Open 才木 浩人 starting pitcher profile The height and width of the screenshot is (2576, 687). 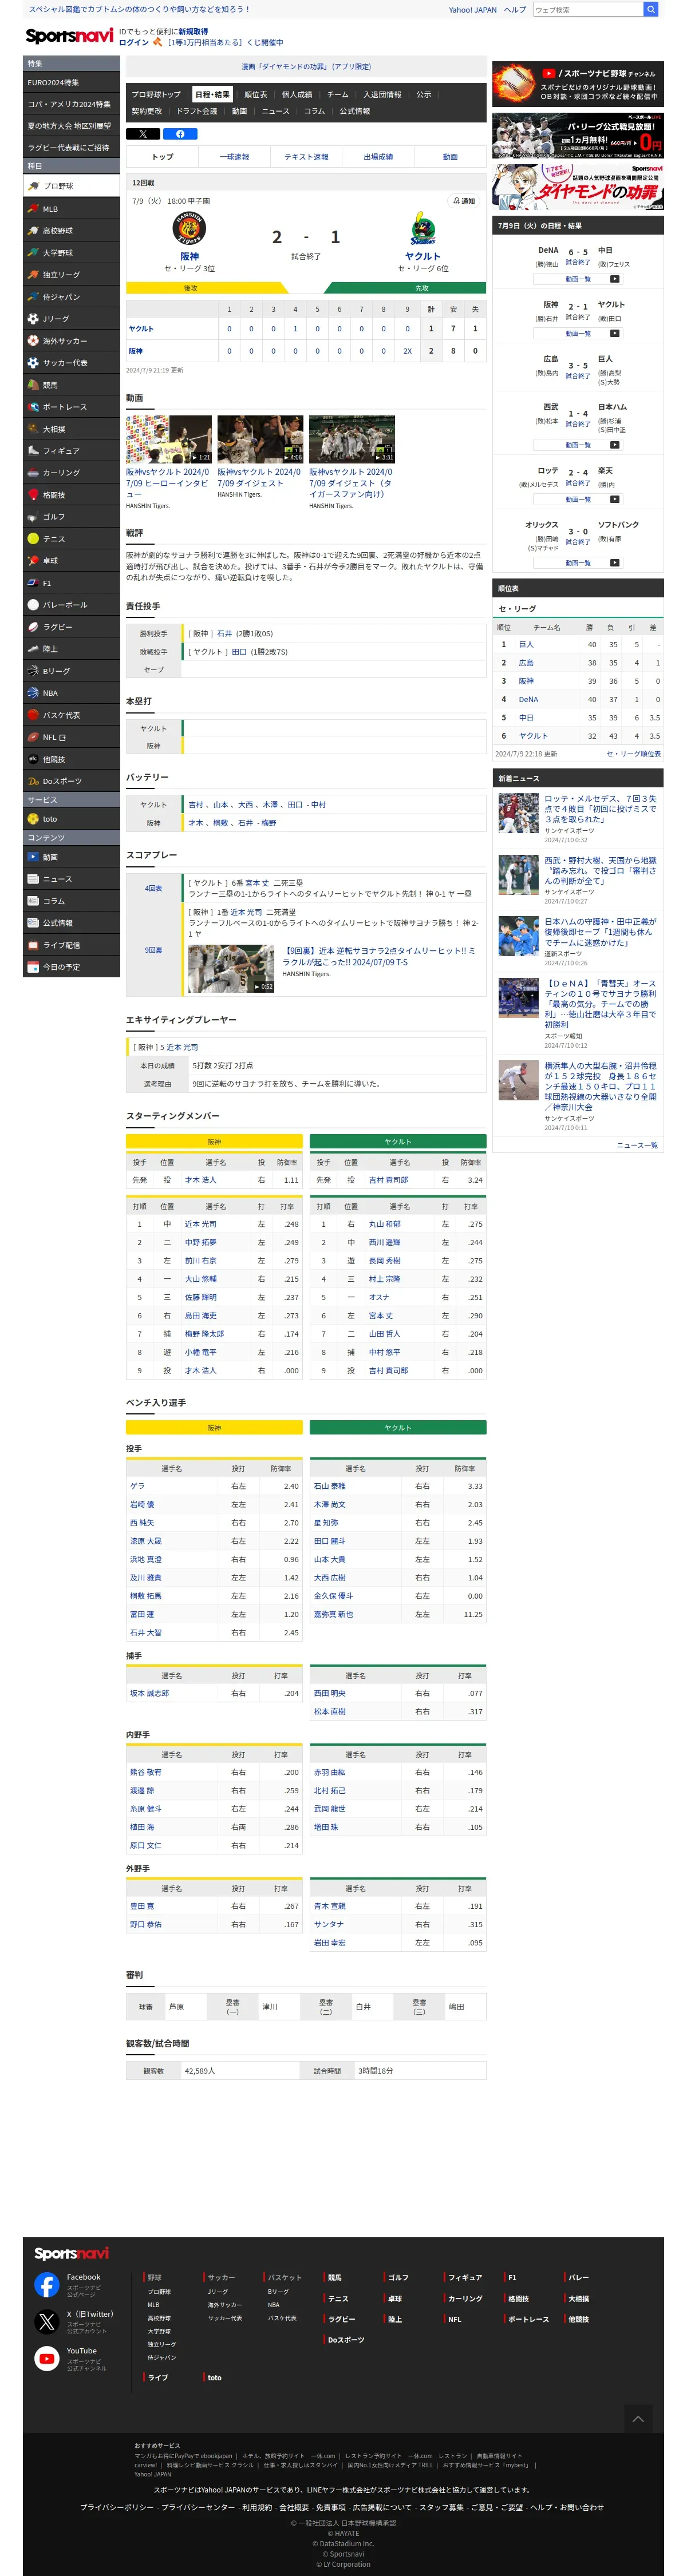click(x=200, y=1180)
